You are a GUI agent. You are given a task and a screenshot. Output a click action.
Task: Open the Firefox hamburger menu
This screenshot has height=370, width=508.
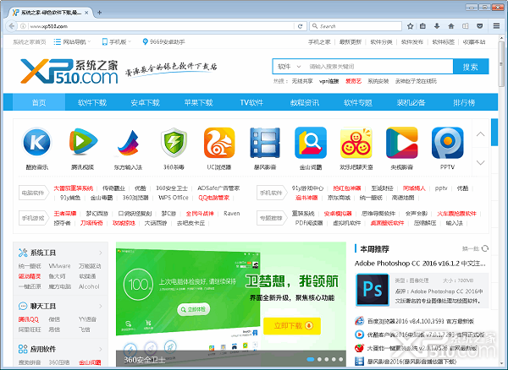pyautogui.click(x=496, y=26)
